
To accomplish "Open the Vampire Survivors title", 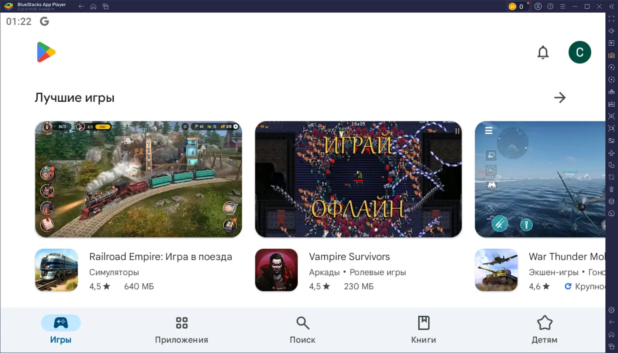I will point(349,257).
